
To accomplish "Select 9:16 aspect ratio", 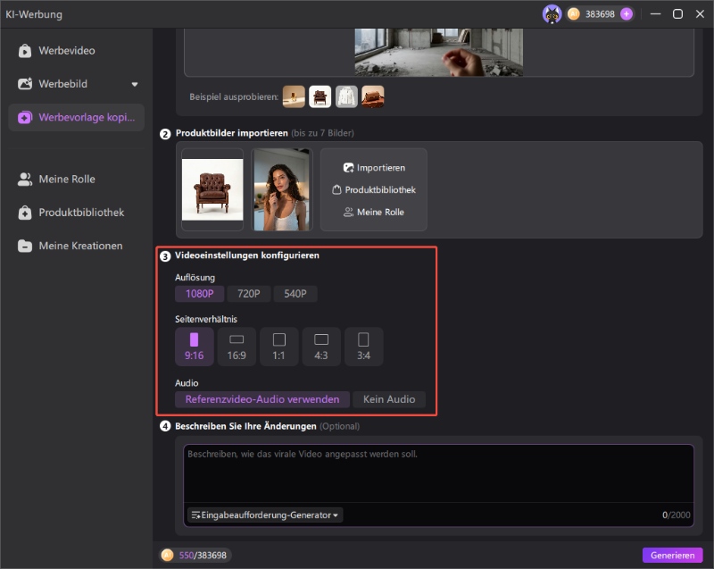I will 194,347.
